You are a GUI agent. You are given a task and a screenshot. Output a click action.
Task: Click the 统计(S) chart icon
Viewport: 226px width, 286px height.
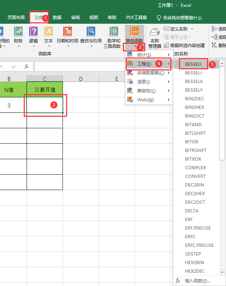[x=130, y=55]
